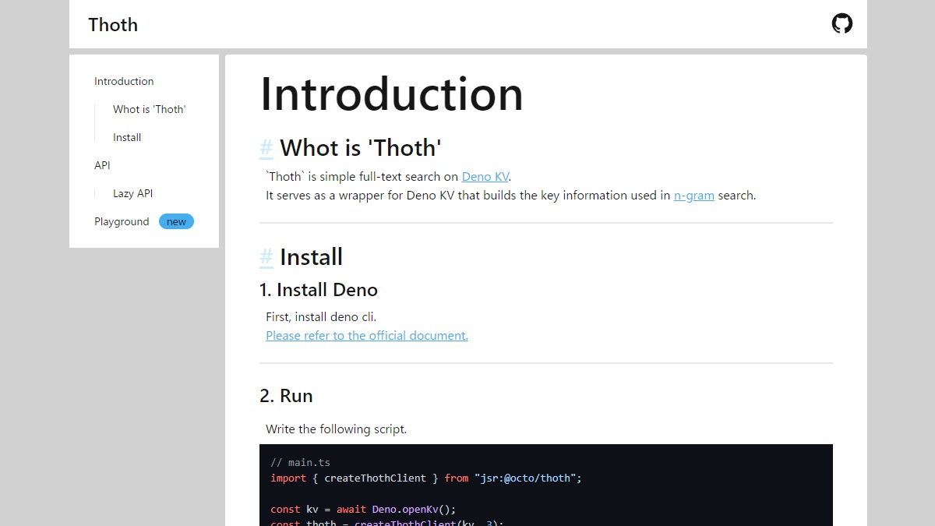
Task: Open the GitHub repository icon
Action: pos(842,23)
